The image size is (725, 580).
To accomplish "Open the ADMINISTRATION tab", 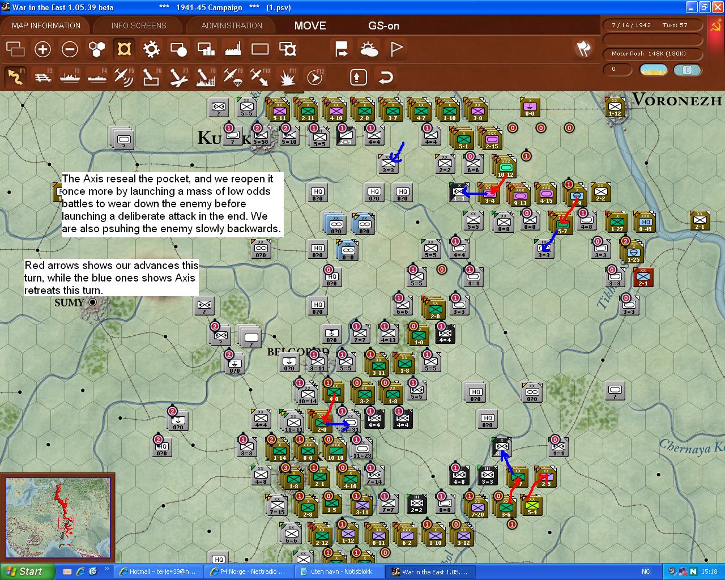I will [232, 25].
